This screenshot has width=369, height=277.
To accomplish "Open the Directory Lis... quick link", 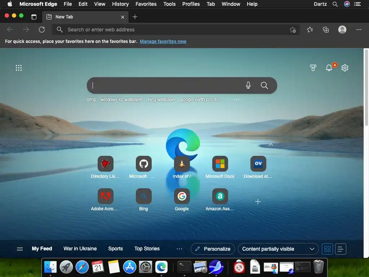I will coord(105,167).
